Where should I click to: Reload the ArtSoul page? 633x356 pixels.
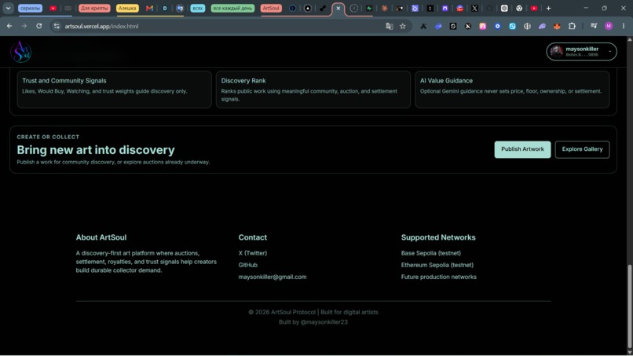point(38,26)
